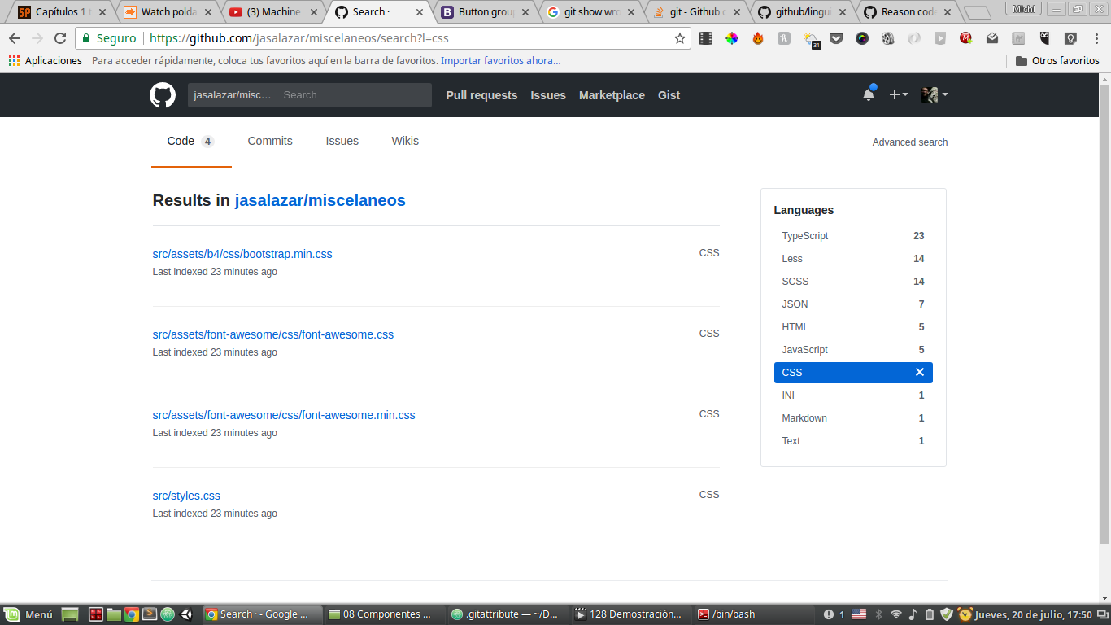The image size is (1111, 625).
Task: Open the weather extension badge showing 31
Action: tap(811, 38)
